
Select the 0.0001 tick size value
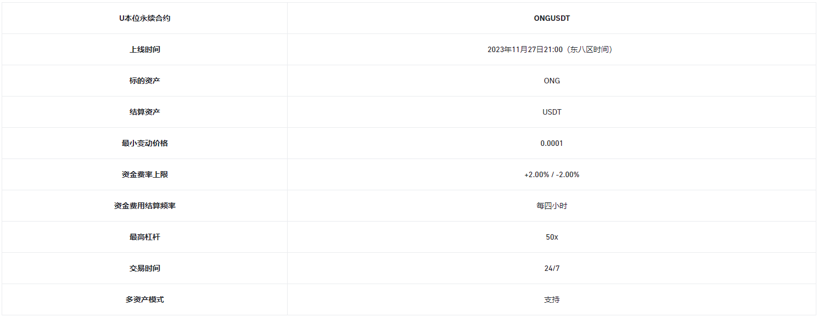pos(552,143)
